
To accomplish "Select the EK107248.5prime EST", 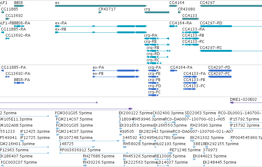I will 89,141.
